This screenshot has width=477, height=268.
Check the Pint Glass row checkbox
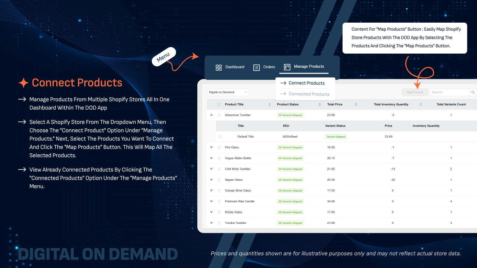219,147
